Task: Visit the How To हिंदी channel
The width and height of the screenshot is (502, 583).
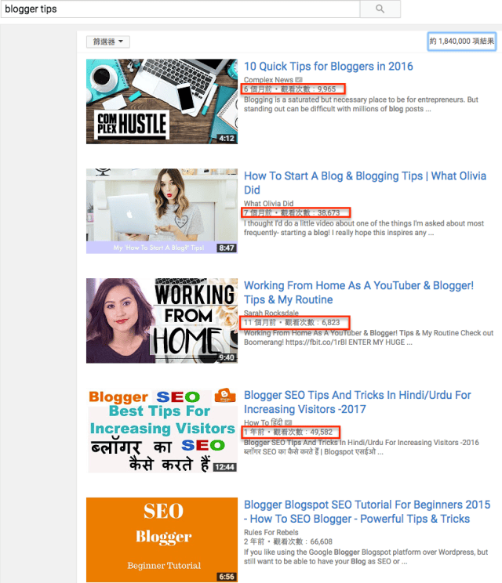Action: coord(263,422)
